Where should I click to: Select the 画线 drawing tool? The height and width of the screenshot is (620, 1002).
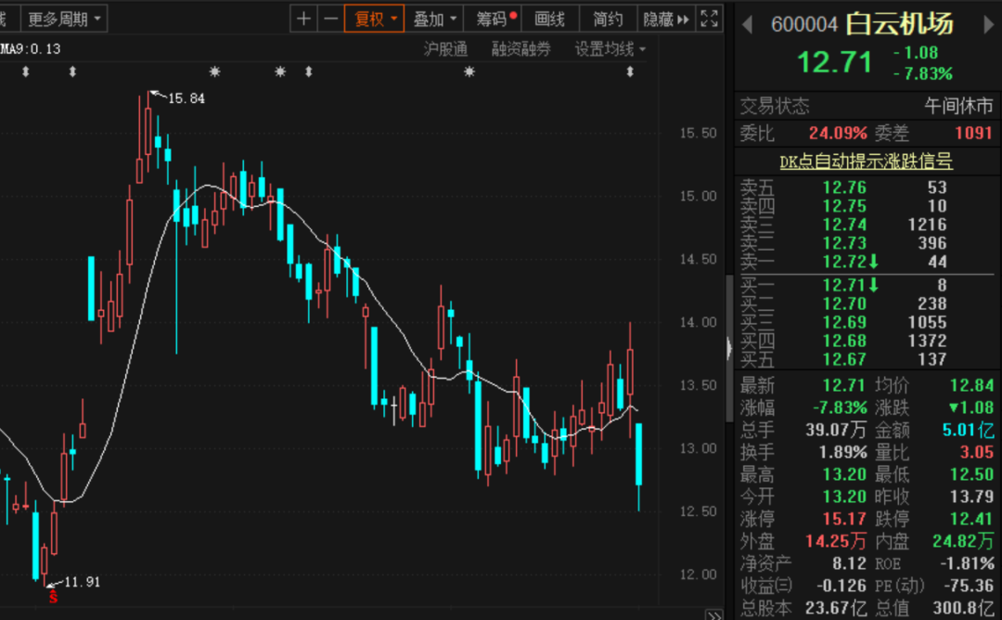[x=550, y=19]
